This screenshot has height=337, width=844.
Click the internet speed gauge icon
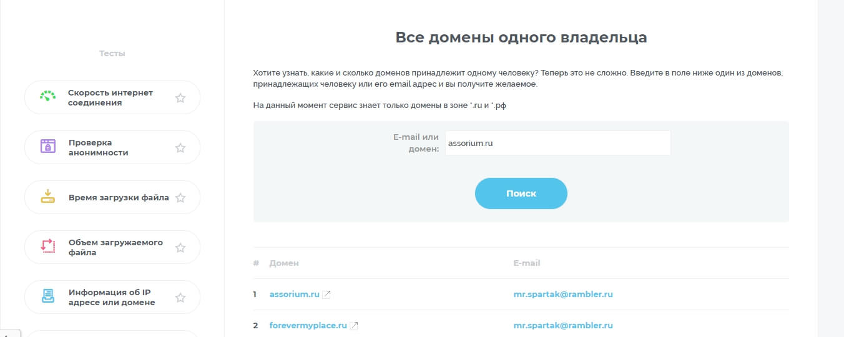tap(48, 97)
